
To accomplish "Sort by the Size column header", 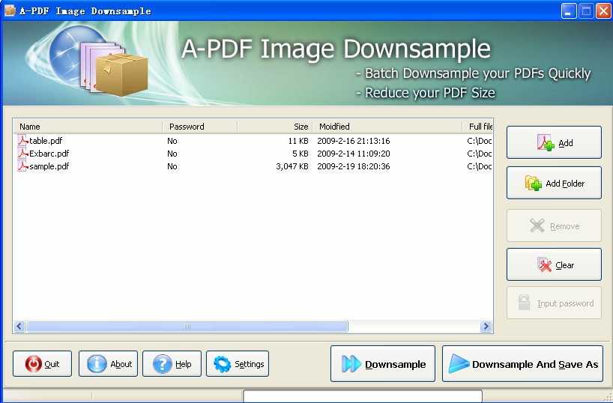I will (275, 127).
